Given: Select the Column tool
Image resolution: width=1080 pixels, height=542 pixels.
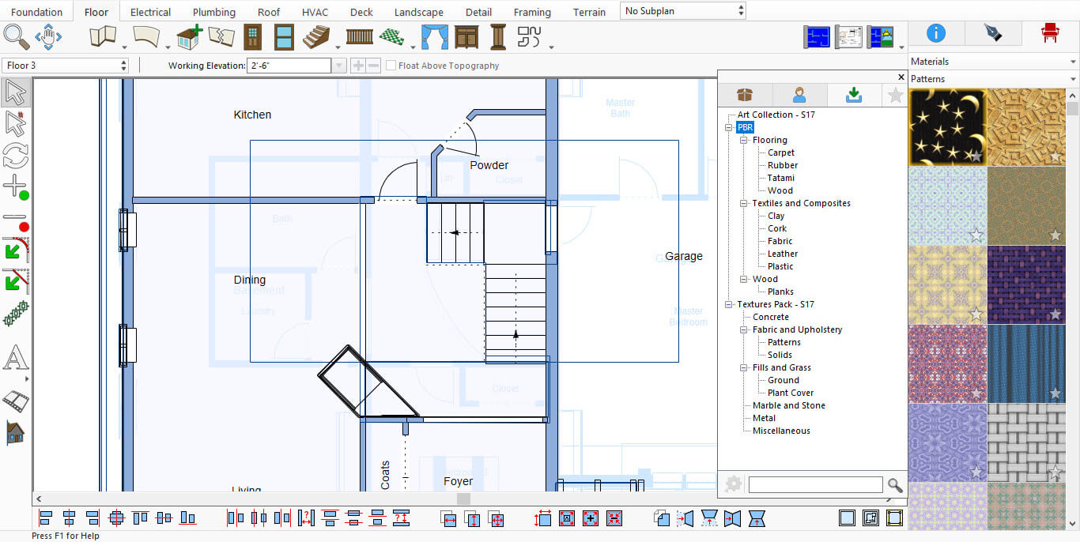Looking at the screenshot, I should click(x=498, y=36).
